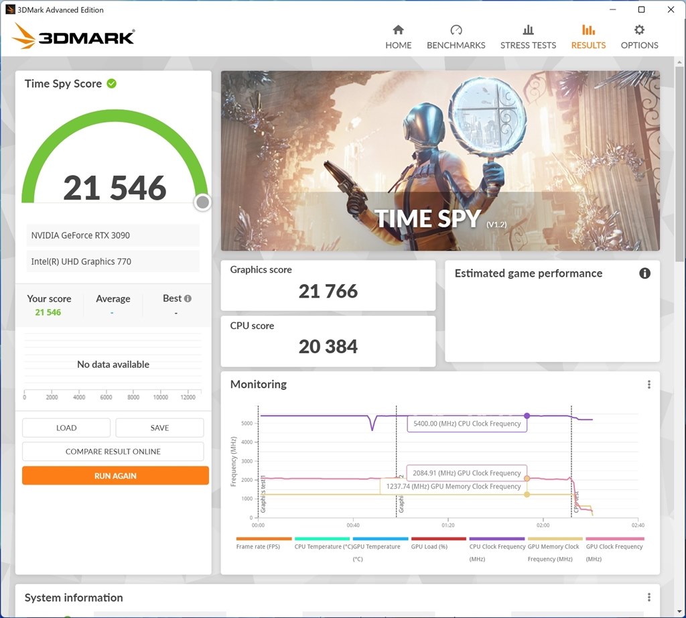Click COMPARE RESULT ONLINE button
Screen dimensions: 686x618
coord(113,451)
